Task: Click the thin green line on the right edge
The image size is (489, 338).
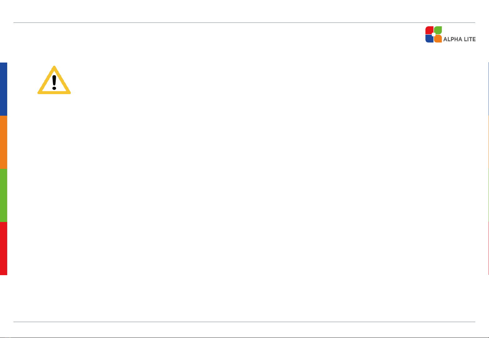Action: pyautogui.click(x=488, y=195)
